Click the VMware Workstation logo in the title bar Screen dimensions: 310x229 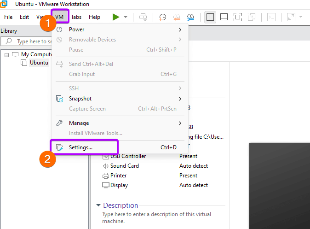coord(4,4)
